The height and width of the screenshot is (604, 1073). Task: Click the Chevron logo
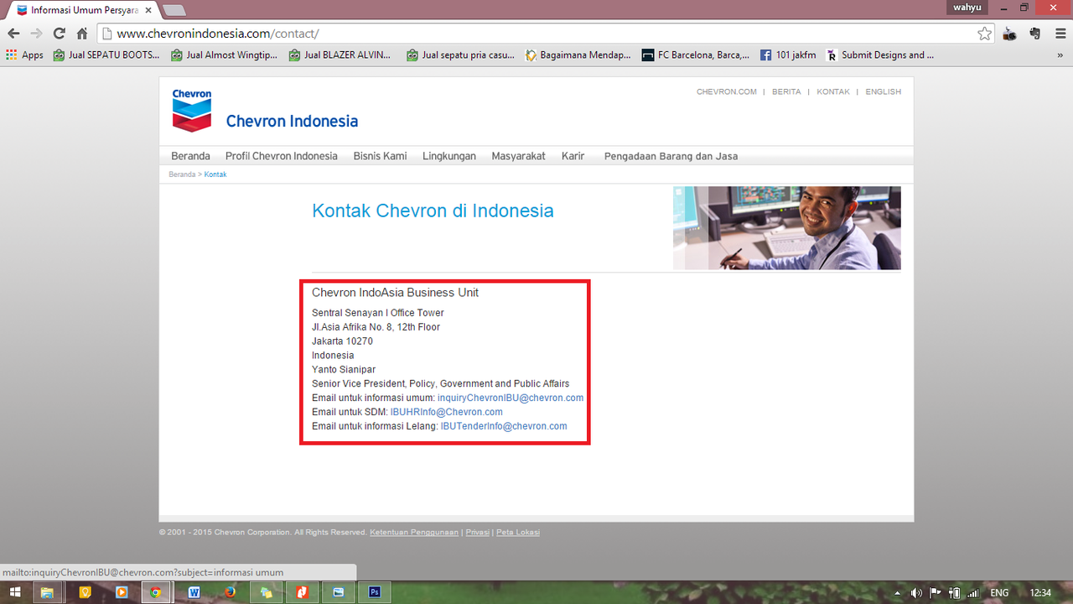(192, 111)
